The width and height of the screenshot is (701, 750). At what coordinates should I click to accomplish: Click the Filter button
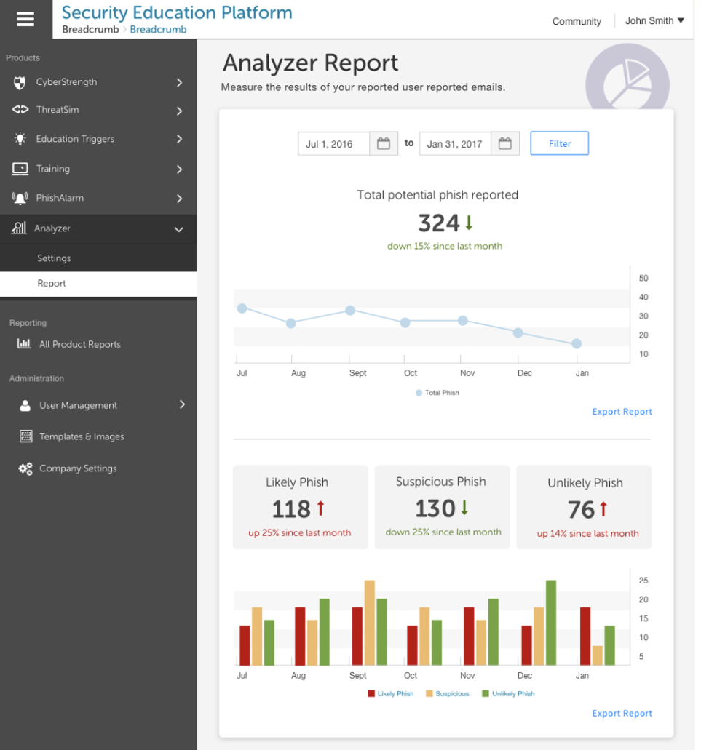[x=559, y=143]
